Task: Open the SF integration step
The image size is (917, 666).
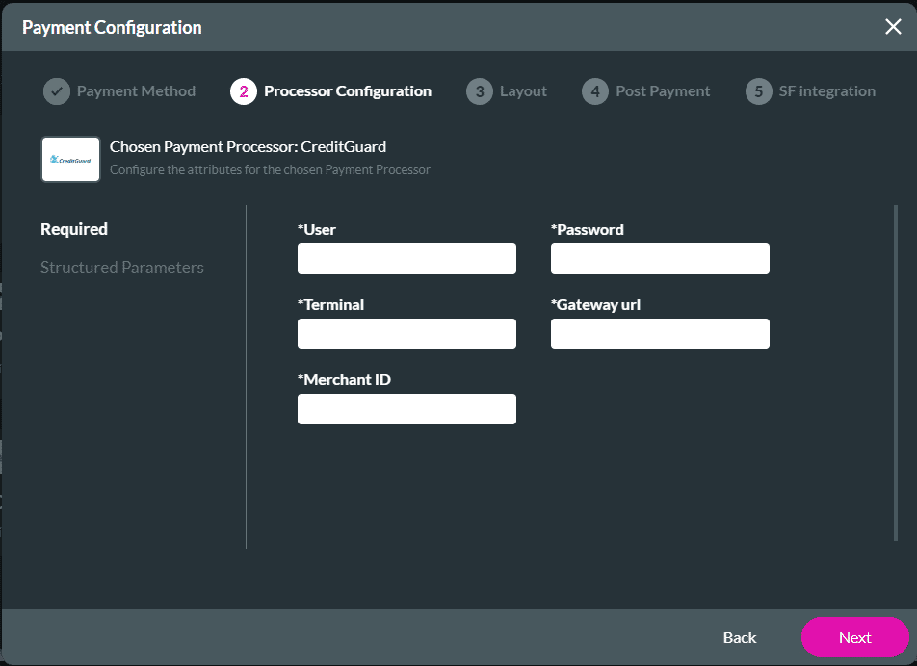Action: tap(827, 90)
